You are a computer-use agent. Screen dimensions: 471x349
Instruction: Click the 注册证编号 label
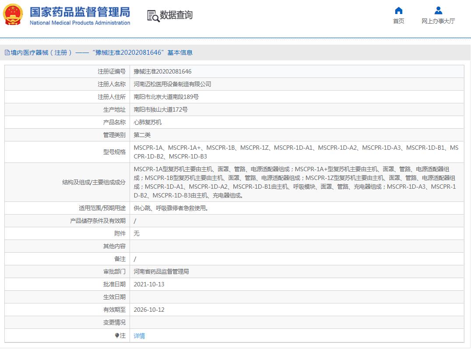tap(112, 71)
